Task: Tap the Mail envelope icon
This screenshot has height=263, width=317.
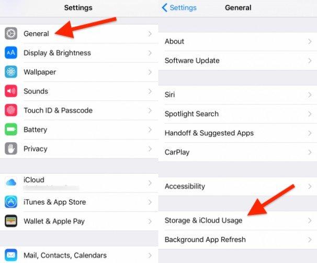Action: point(11,255)
